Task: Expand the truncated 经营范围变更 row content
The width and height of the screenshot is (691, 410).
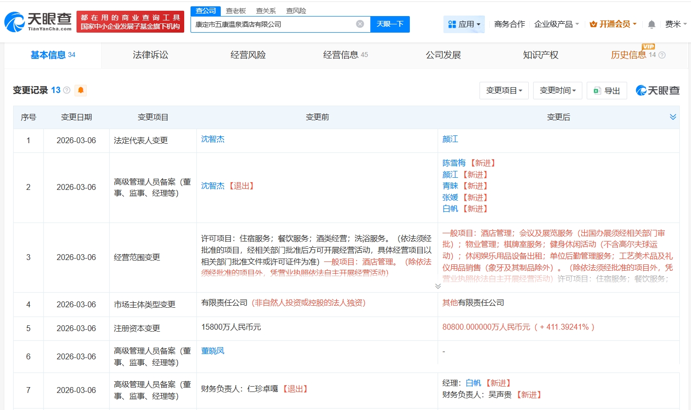Action: click(x=438, y=286)
